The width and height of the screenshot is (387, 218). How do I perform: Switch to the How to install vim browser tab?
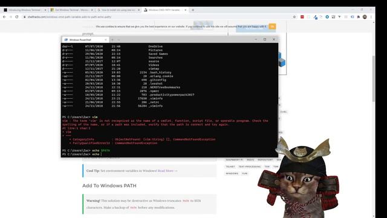pyautogui.click(x=119, y=10)
